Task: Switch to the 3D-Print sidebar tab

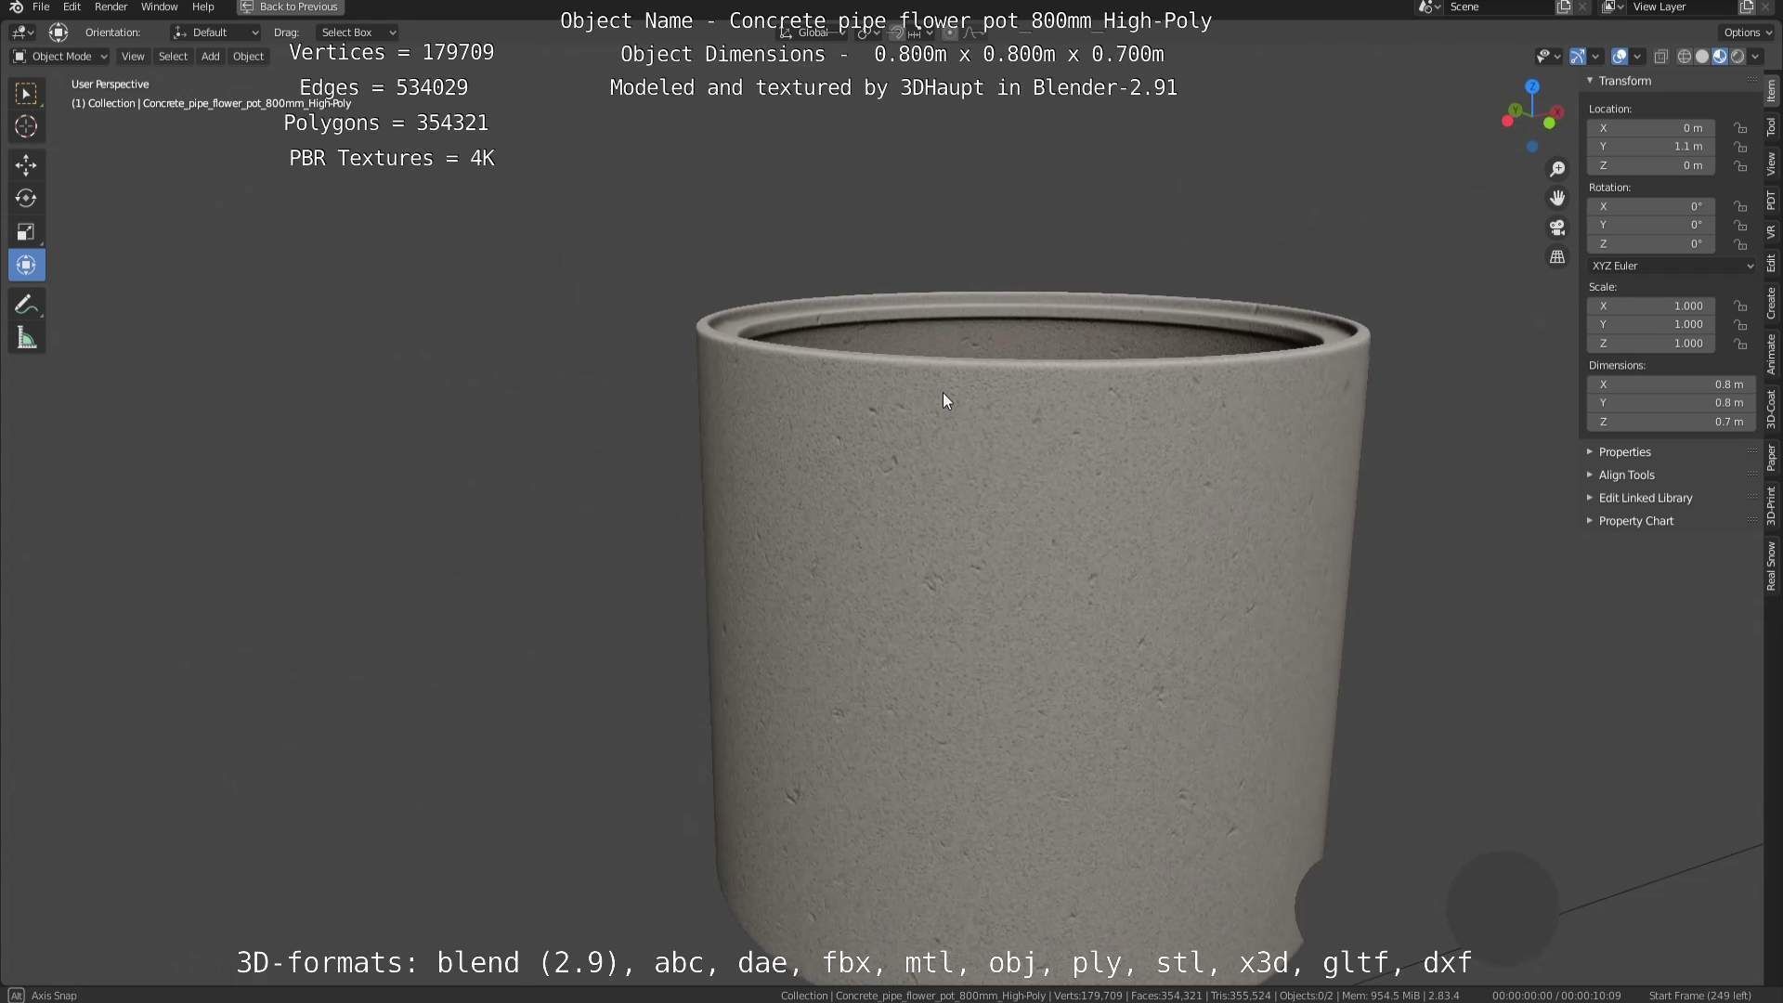Action: coord(1772,505)
